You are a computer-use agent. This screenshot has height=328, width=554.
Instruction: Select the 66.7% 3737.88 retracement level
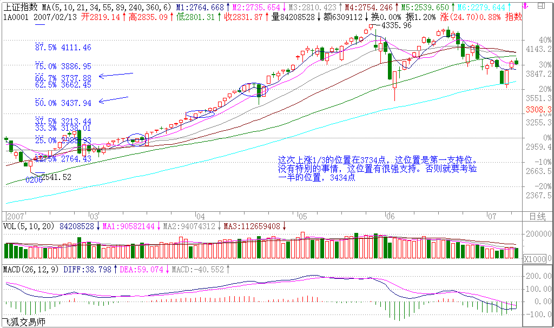(x=63, y=78)
